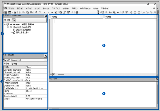Open the 디버그(D) menu
The width and height of the screenshot is (160, 111).
pos(56,8)
